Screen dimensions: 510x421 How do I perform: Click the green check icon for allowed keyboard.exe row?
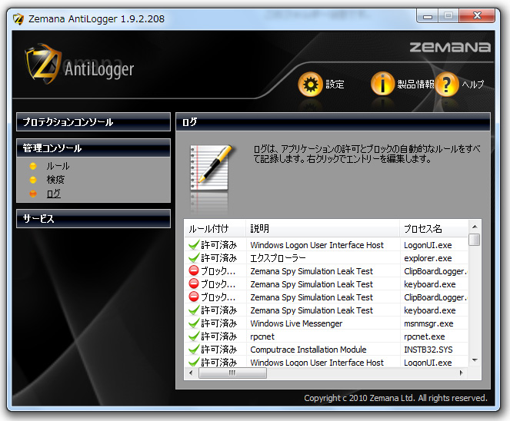[194, 310]
